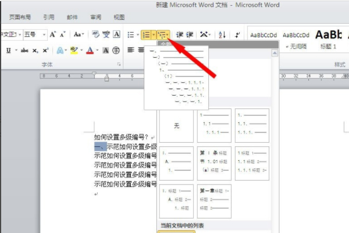Click the sort button
The width and height of the screenshot is (349, 233).
point(222,35)
